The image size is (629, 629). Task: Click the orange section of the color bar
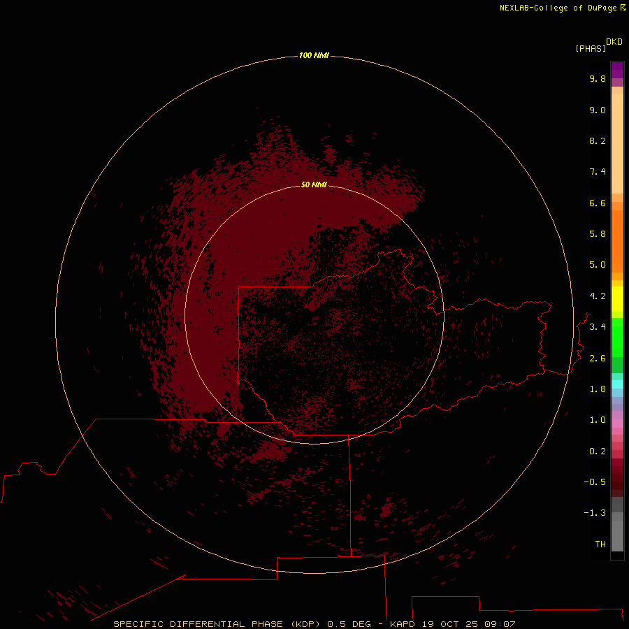click(617, 241)
